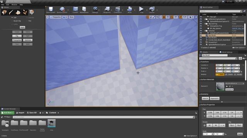
Task: Collapse the Surface Properties section
Action: (200, 105)
